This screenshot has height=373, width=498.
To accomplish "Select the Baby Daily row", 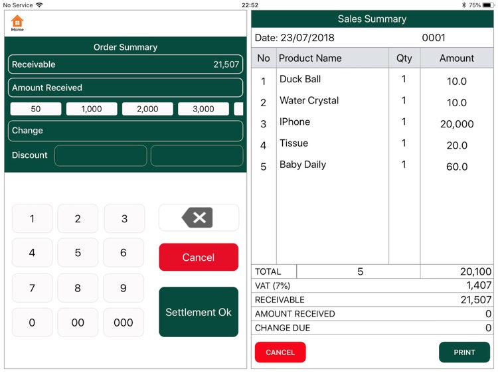I will point(373,165).
